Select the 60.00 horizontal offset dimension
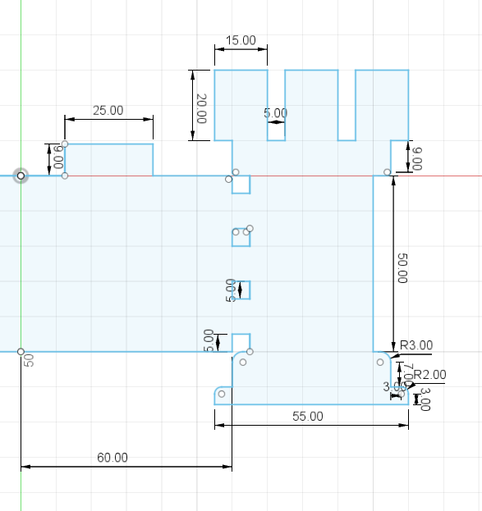 pos(112,458)
